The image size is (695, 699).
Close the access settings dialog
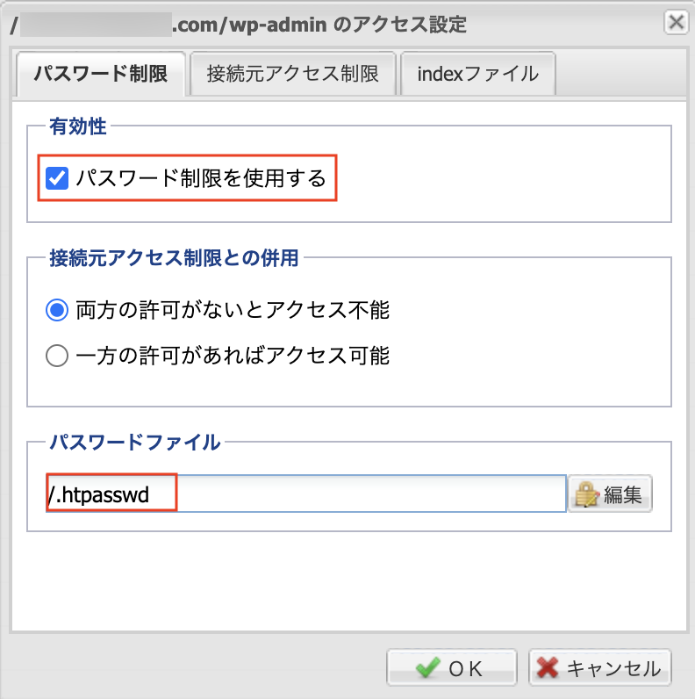(x=676, y=23)
